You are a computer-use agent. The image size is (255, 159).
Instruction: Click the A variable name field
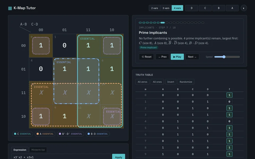(x=232, y=8)
